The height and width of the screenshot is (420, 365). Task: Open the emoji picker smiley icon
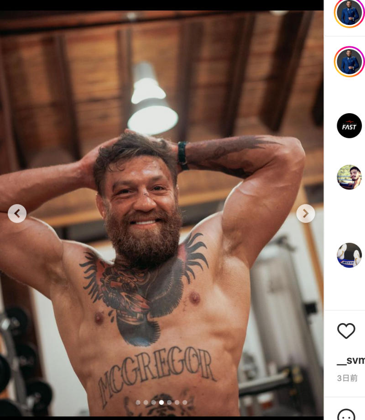[346, 415]
